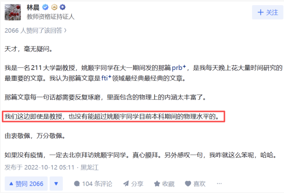Open 林晨's profile avatar image
Viewport: 284px width, 193px height.
pyautogui.click(x=13, y=12)
